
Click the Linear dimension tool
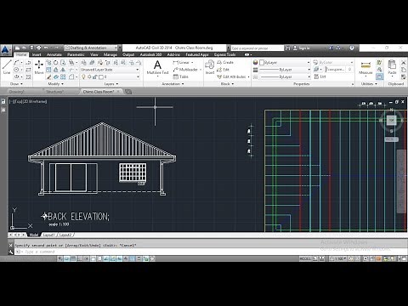[x=181, y=62]
